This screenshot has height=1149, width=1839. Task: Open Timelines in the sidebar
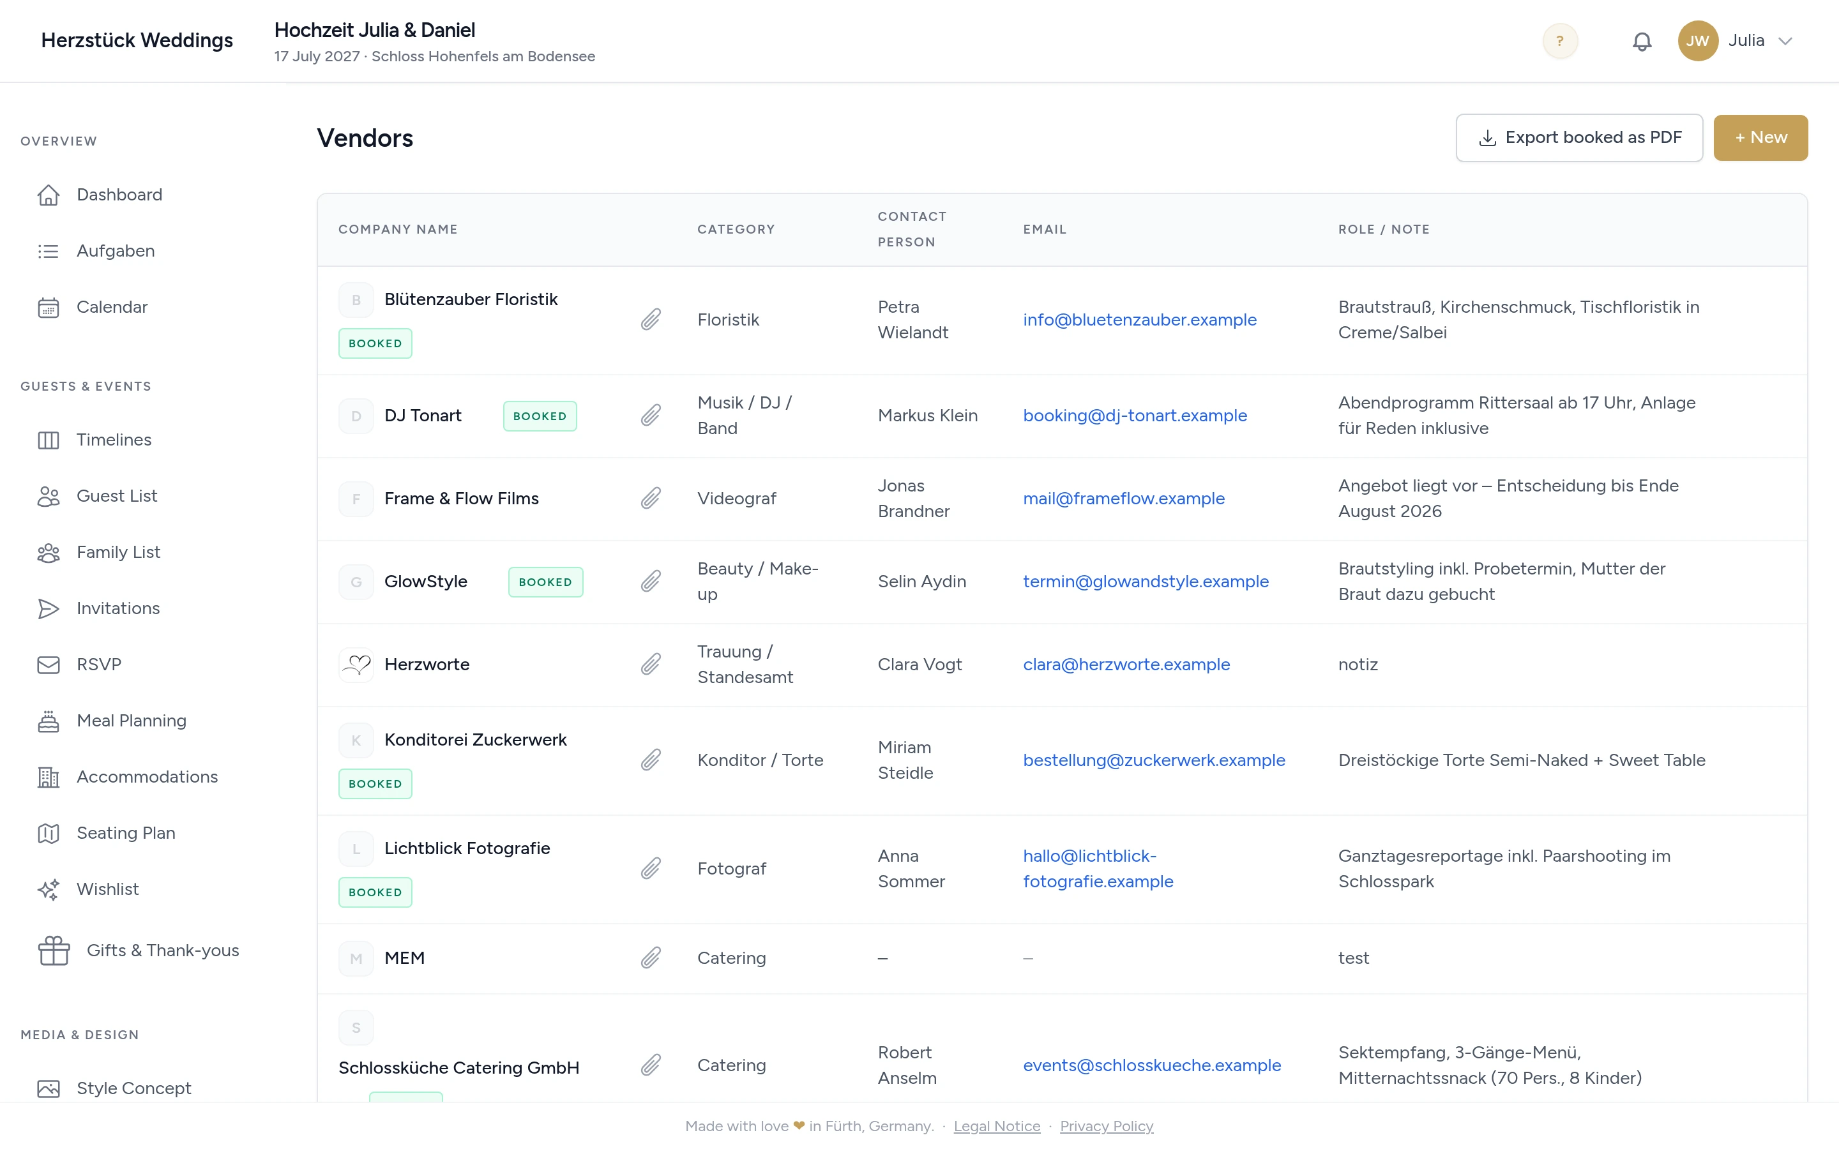(114, 439)
